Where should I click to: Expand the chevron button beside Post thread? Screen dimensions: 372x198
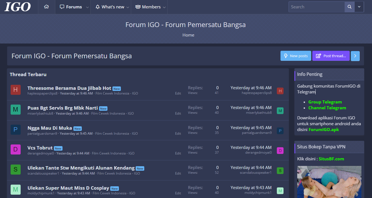[x=355, y=56]
